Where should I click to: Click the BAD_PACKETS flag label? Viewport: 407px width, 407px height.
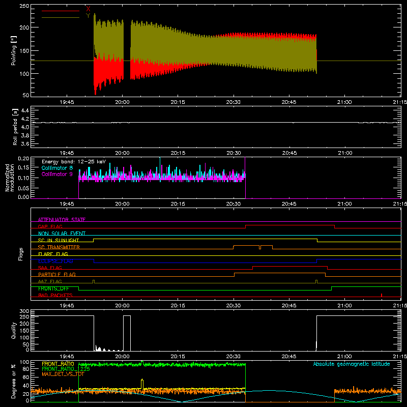coord(55,295)
